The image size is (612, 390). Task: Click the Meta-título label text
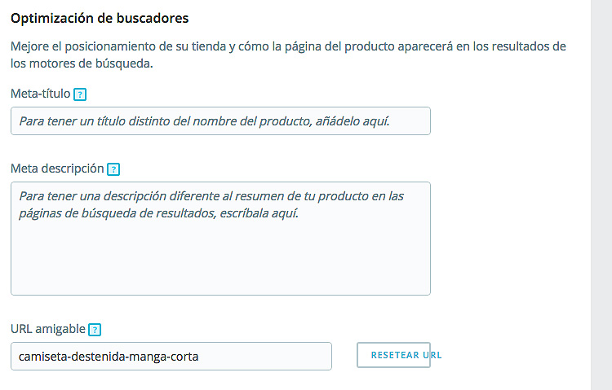click(x=41, y=94)
